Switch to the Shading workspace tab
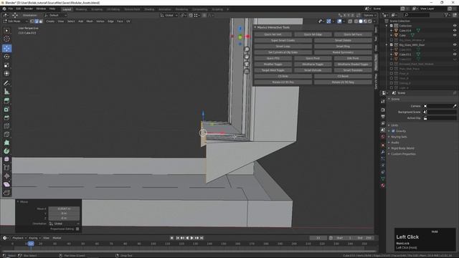This screenshot has height=258, width=459. click(x=149, y=9)
